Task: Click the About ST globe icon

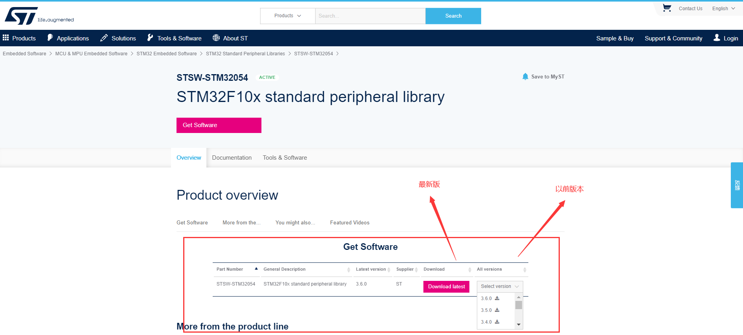Action: click(x=216, y=38)
